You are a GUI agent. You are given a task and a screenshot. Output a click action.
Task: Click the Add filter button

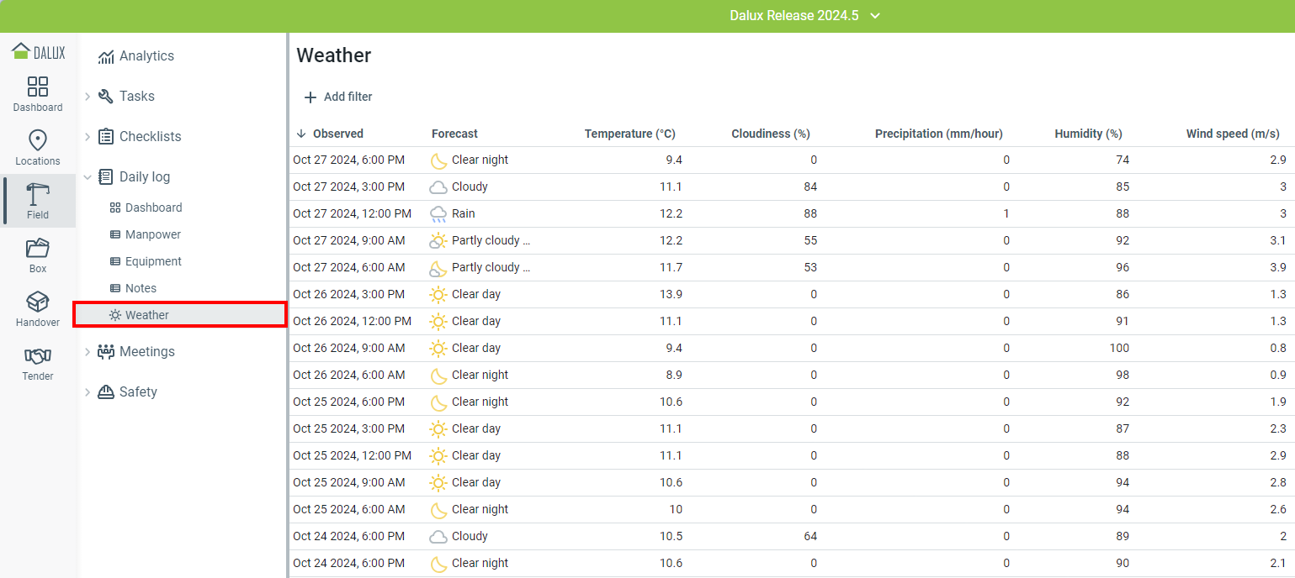tap(338, 97)
